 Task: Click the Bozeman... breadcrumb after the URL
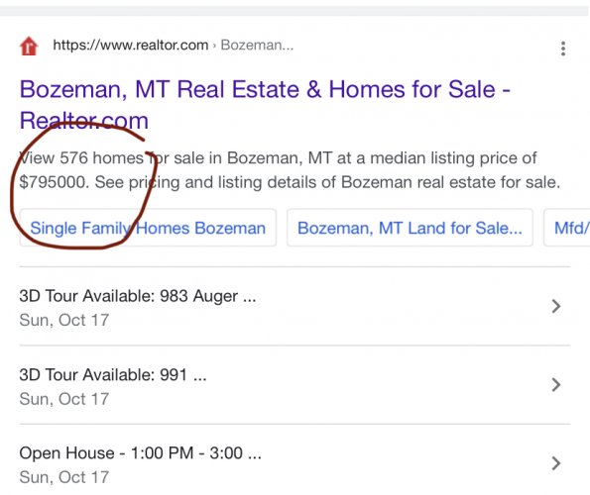(x=257, y=46)
